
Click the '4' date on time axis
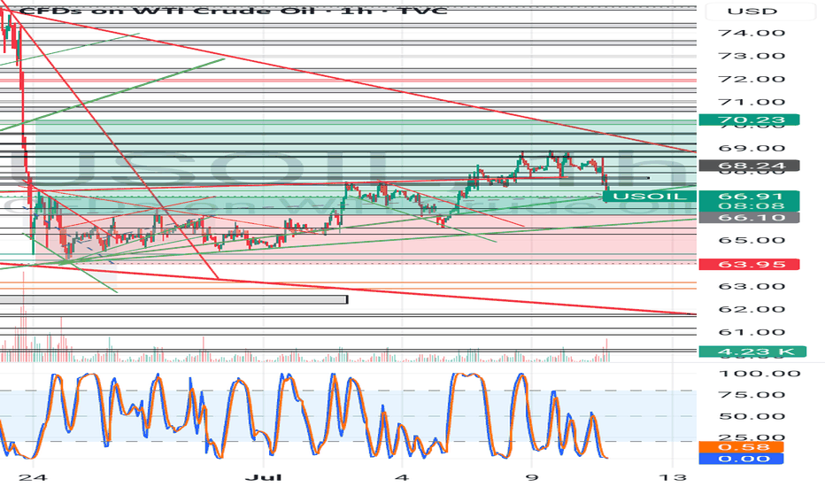click(x=402, y=477)
